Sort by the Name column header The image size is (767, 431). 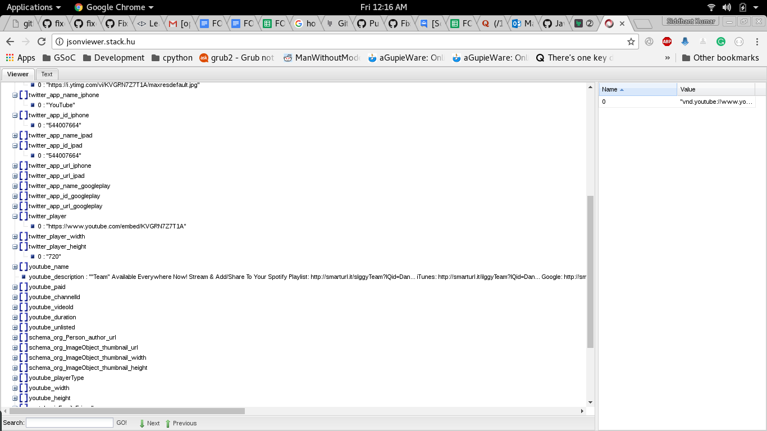[x=638, y=89]
